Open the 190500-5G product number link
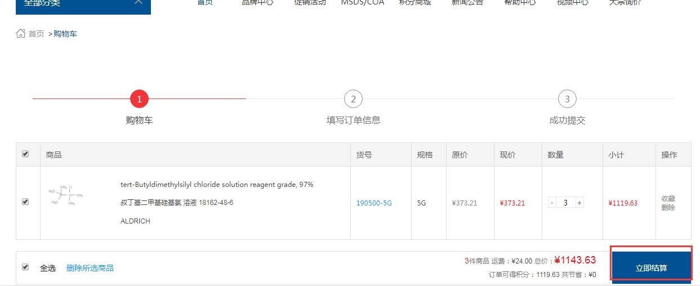 [x=374, y=203]
